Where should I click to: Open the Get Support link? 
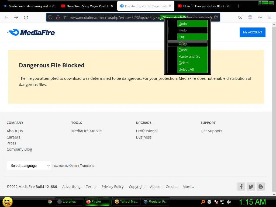click(x=211, y=131)
